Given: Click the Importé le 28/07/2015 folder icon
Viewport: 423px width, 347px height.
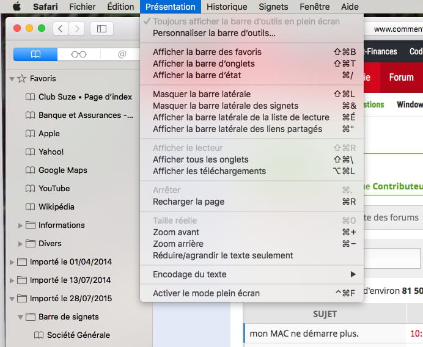Looking at the screenshot, I should 22,299.
